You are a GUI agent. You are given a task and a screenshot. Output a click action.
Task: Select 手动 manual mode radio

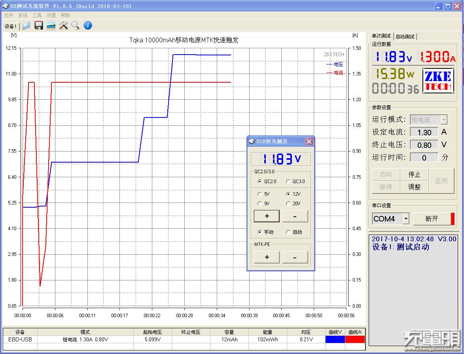259,232
